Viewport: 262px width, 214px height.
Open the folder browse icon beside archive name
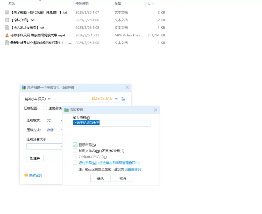(123, 99)
